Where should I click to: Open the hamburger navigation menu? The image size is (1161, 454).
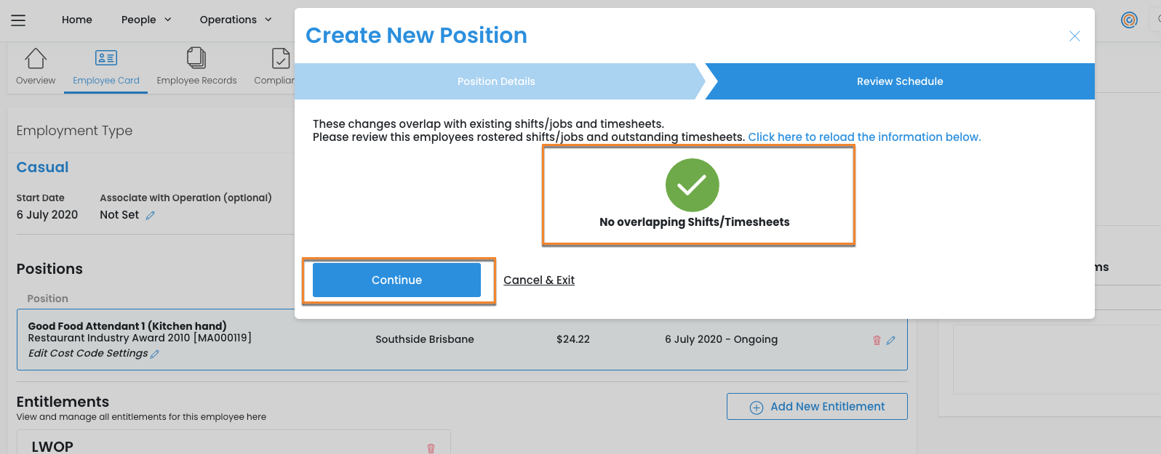pyautogui.click(x=18, y=20)
